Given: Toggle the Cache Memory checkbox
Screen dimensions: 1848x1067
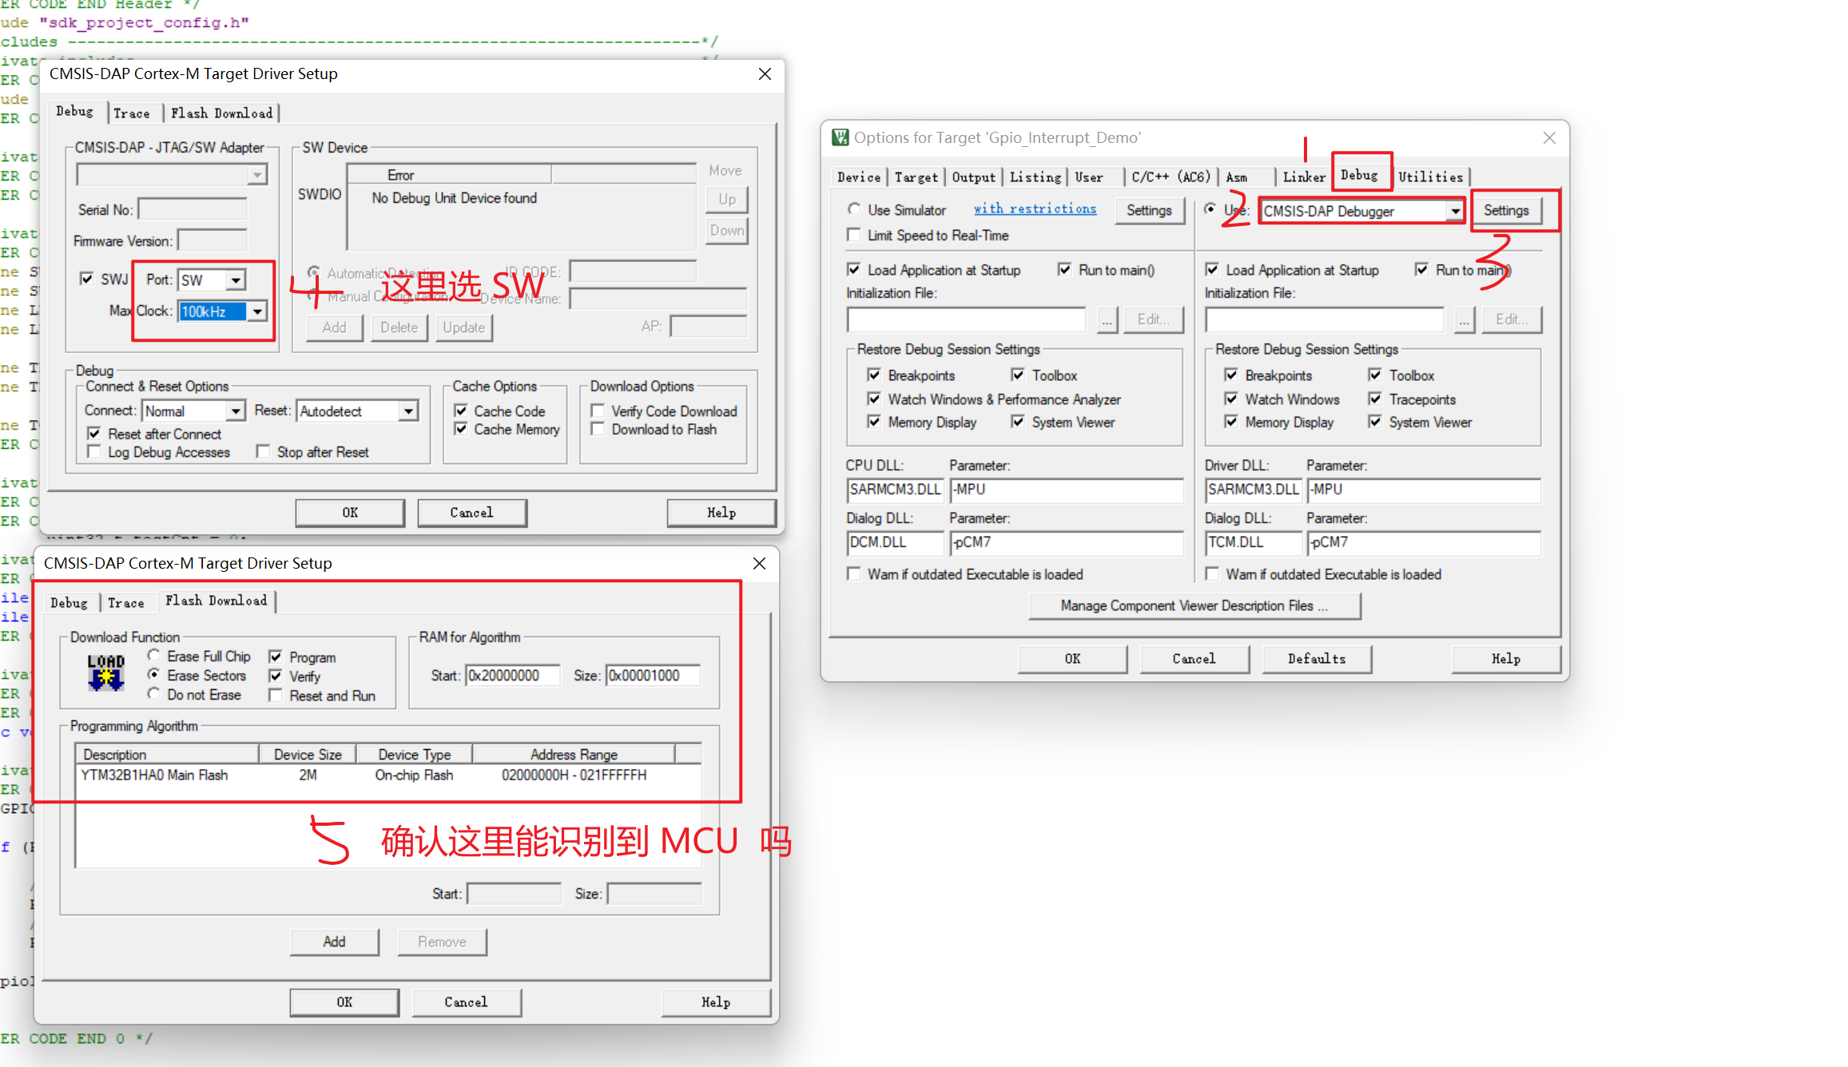Looking at the screenshot, I should tap(461, 429).
